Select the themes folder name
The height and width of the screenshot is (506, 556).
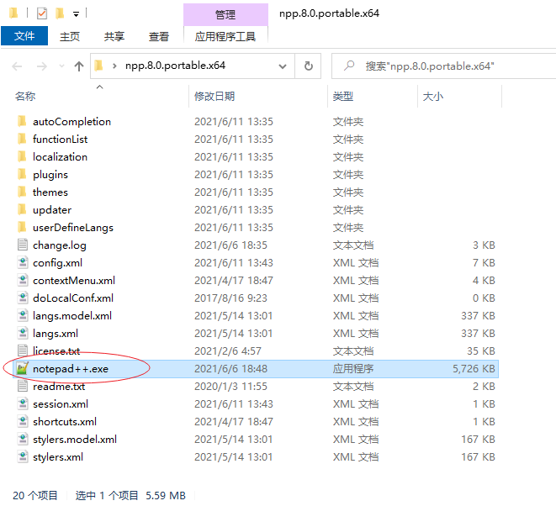pyautogui.click(x=50, y=192)
